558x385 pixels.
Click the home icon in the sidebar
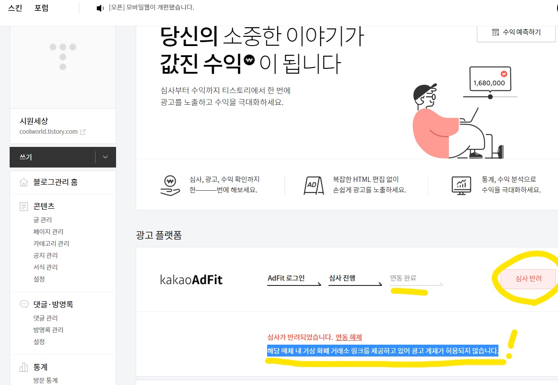24,182
